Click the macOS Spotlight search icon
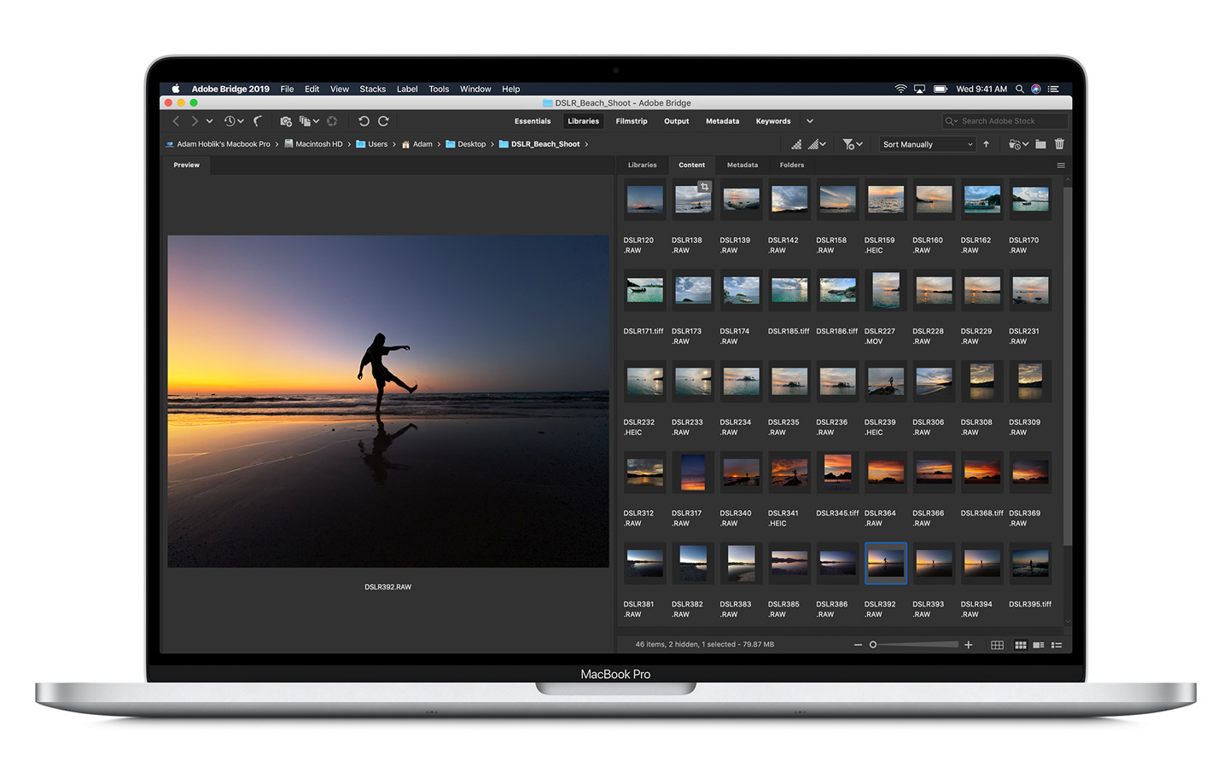The height and width of the screenshot is (778, 1229). tap(1020, 89)
